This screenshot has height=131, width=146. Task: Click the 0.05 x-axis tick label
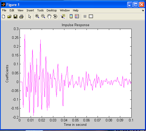tap(75, 120)
